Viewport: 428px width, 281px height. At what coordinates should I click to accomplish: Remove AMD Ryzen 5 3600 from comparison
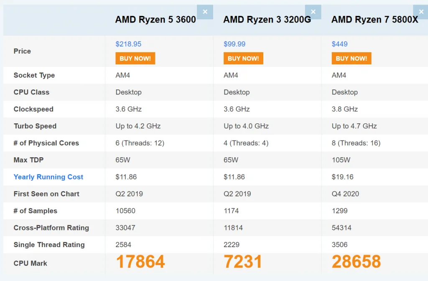[205, 12]
